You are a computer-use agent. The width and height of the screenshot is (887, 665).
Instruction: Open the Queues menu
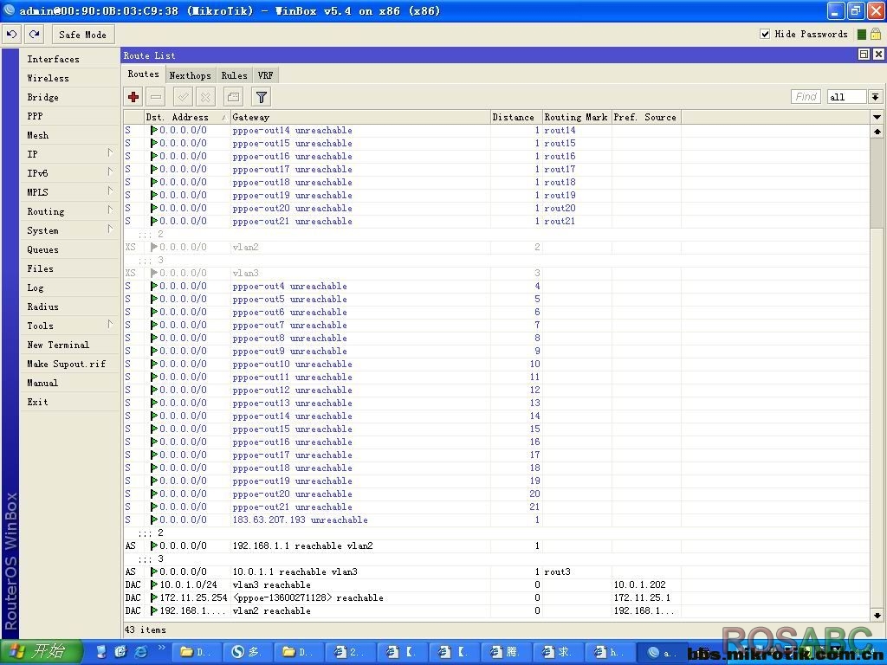point(69,249)
